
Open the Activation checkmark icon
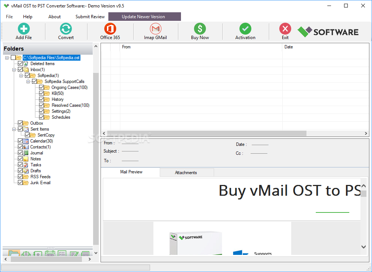click(x=245, y=29)
